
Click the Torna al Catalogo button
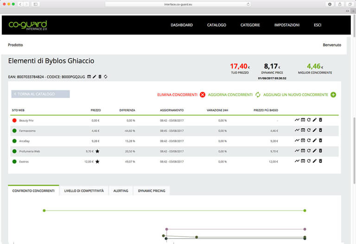(x=40, y=94)
